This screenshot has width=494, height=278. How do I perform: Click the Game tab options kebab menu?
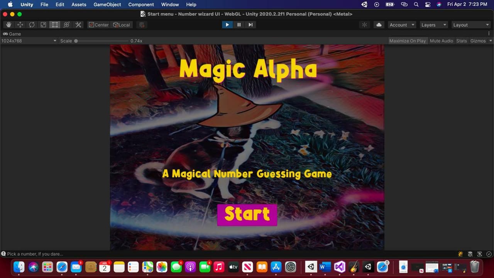tap(489, 34)
